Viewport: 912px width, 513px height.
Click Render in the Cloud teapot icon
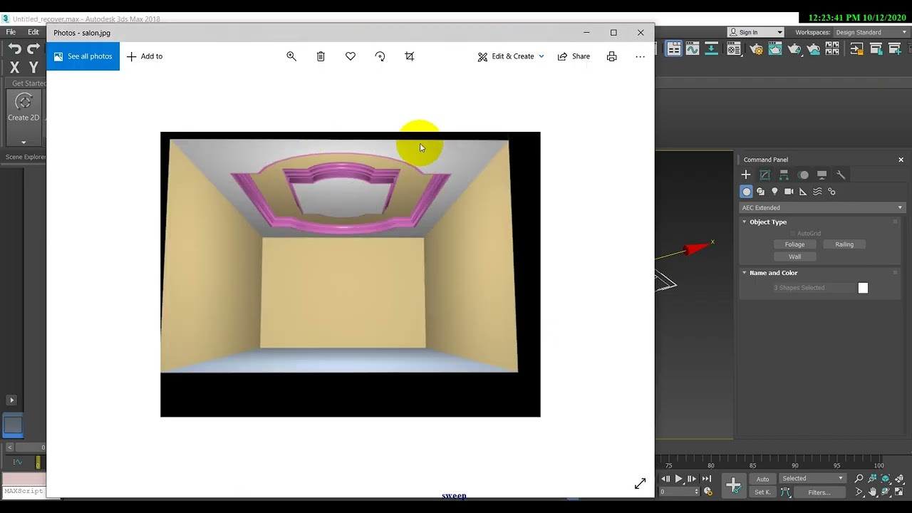pyautogui.click(x=813, y=49)
